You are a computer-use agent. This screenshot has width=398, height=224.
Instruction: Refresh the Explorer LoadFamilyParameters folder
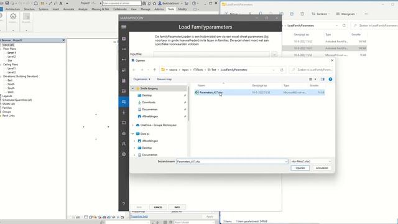pyautogui.click(x=344, y=26)
